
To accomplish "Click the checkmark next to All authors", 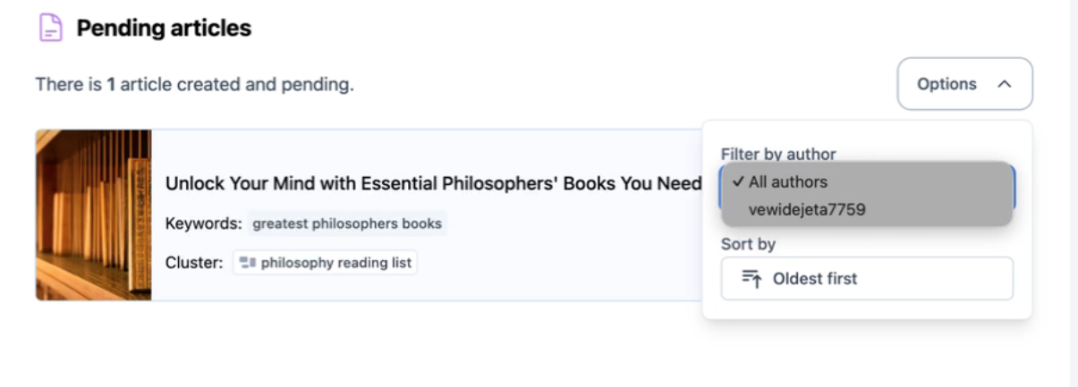I will coord(738,181).
